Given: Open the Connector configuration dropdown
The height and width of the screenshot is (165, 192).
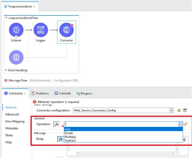Looking at the screenshot, I should [x=171, y=110].
